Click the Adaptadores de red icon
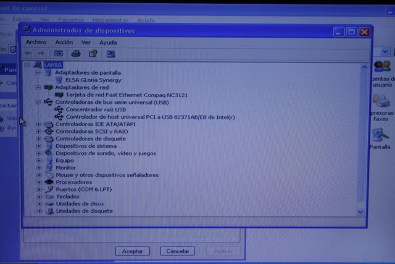This screenshot has width=395, height=264. 48,87
